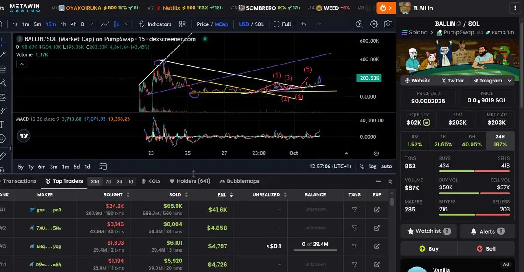The height and width of the screenshot is (272, 524).
Task: Click the reset chart view target icon
Action: pos(376,153)
